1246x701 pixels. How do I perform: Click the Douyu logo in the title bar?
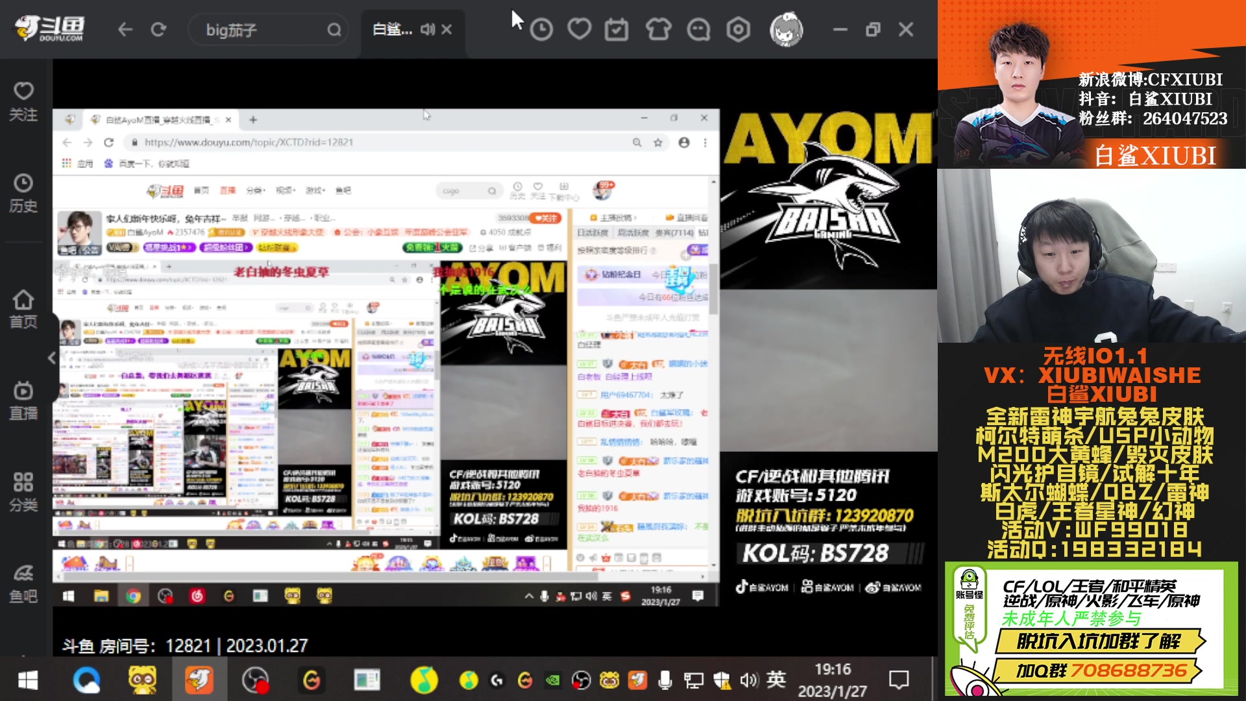click(x=49, y=29)
